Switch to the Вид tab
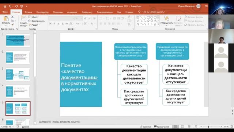Image resolution: width=234 pixels, height=132 pixels. point(119,12)
